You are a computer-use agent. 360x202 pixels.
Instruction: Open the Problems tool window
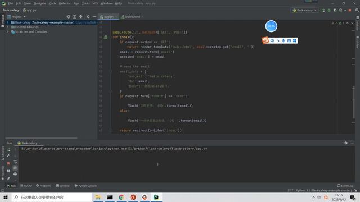(43, 186)
